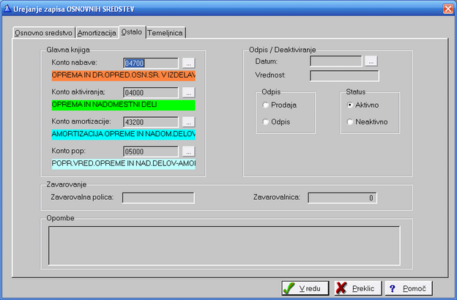
Task: Click green label OPREMA IN NADOMESTNI DELI
Action: pyautogui.click(x=123, y=105)
